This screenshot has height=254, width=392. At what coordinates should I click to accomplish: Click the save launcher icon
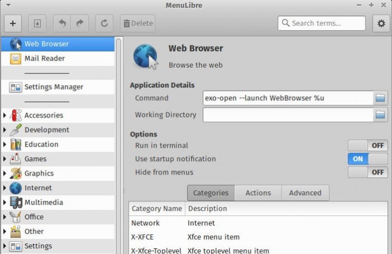[38, 23]
